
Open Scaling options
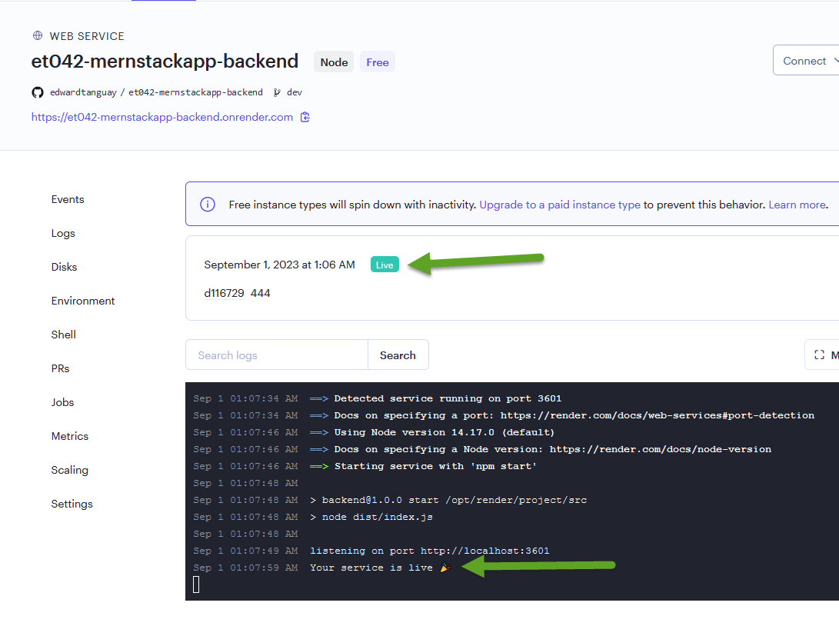point(69,470)
